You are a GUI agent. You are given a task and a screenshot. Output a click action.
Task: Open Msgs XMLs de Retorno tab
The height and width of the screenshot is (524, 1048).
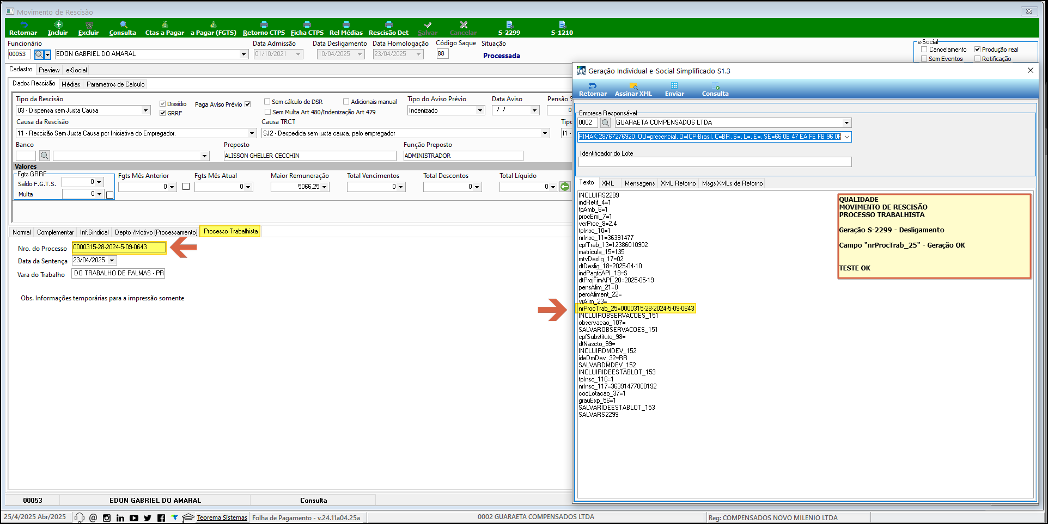[732, 183]
